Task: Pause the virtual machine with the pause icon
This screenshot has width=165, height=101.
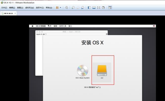Action: point(57,8)
